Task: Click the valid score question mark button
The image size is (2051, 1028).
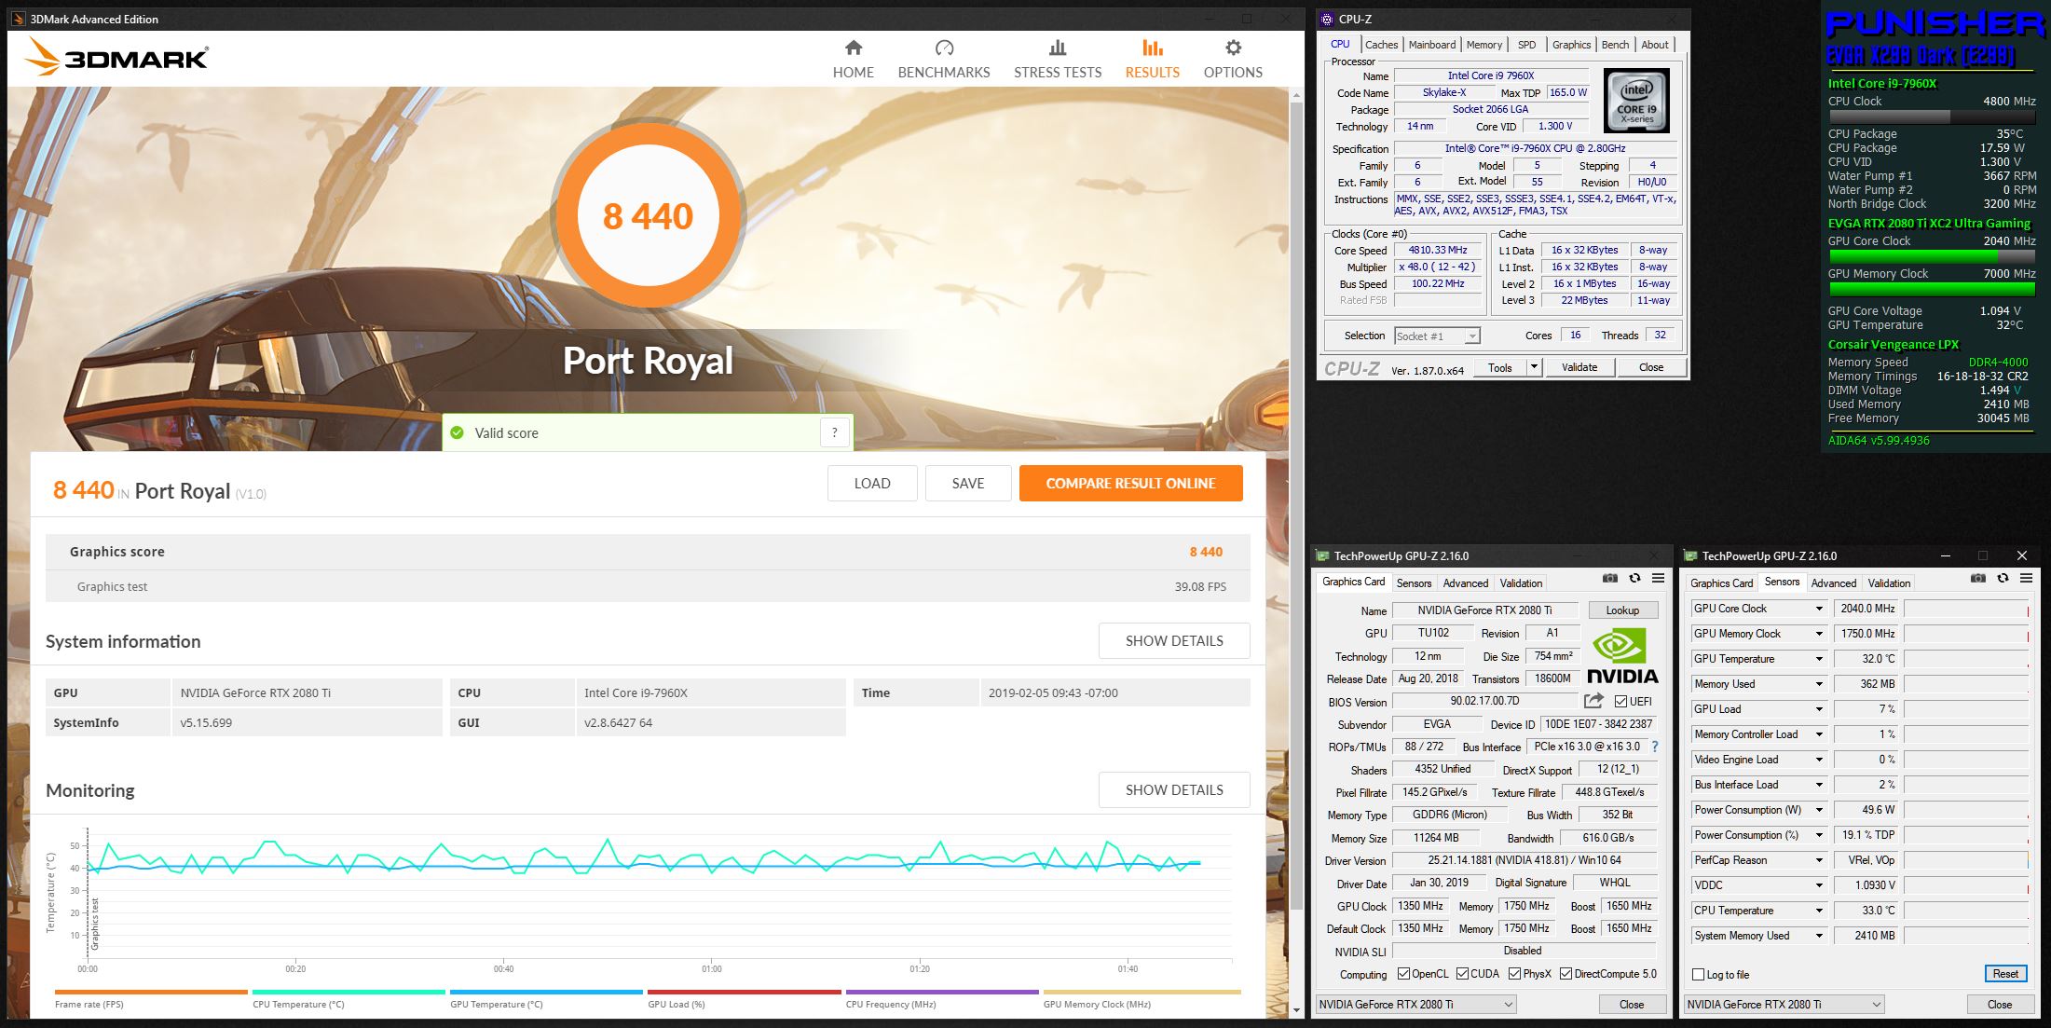Action: coord(834,432)
